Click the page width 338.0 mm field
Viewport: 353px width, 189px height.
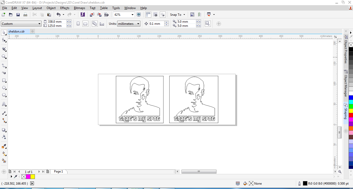[57, 22]
